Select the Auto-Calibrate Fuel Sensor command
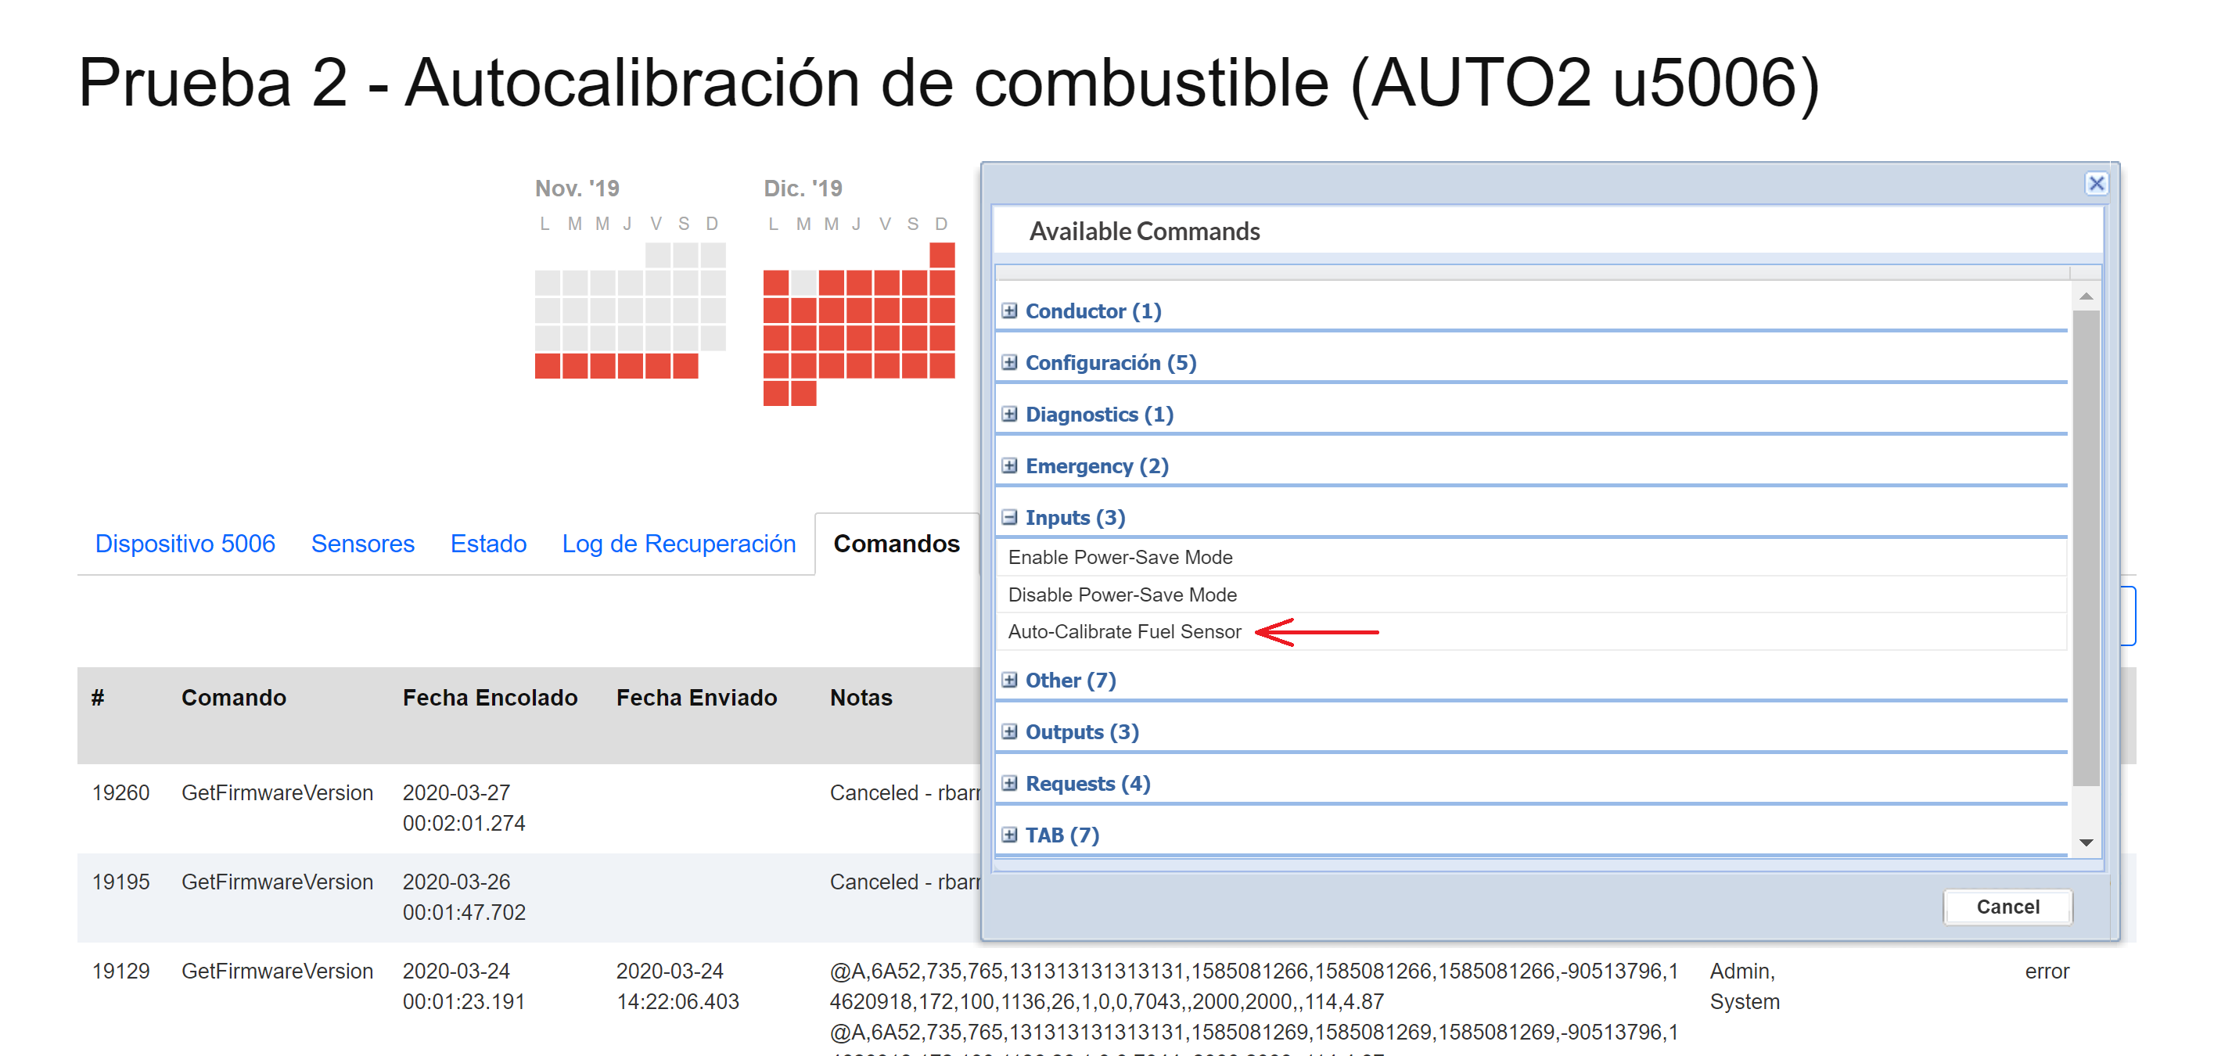Image resolution: width=2214 pixels, height=1056 pixels. tap(1124, 631)
